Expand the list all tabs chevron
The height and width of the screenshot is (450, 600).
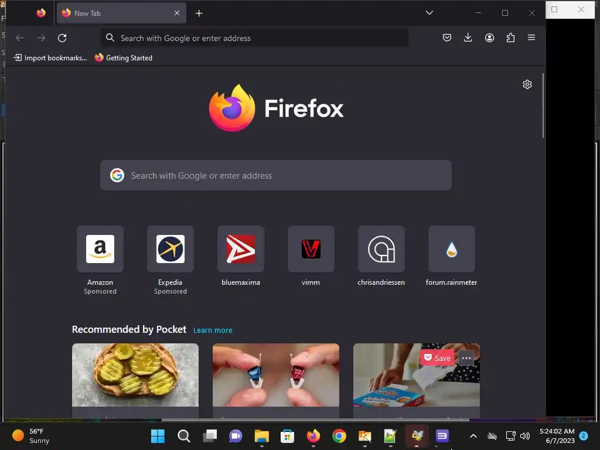point(429,13)
